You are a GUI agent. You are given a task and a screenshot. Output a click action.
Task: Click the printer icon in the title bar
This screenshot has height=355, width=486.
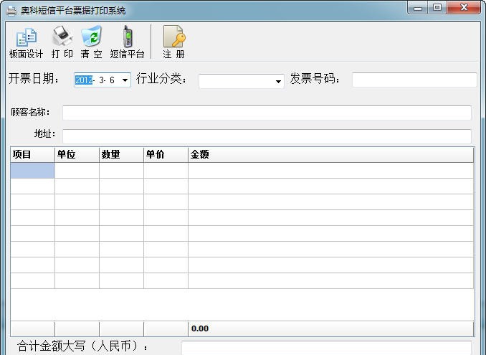tap(11, 11)
